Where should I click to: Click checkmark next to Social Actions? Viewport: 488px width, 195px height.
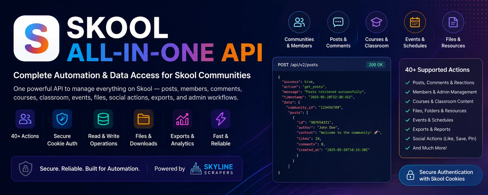(x=407, y=139)
